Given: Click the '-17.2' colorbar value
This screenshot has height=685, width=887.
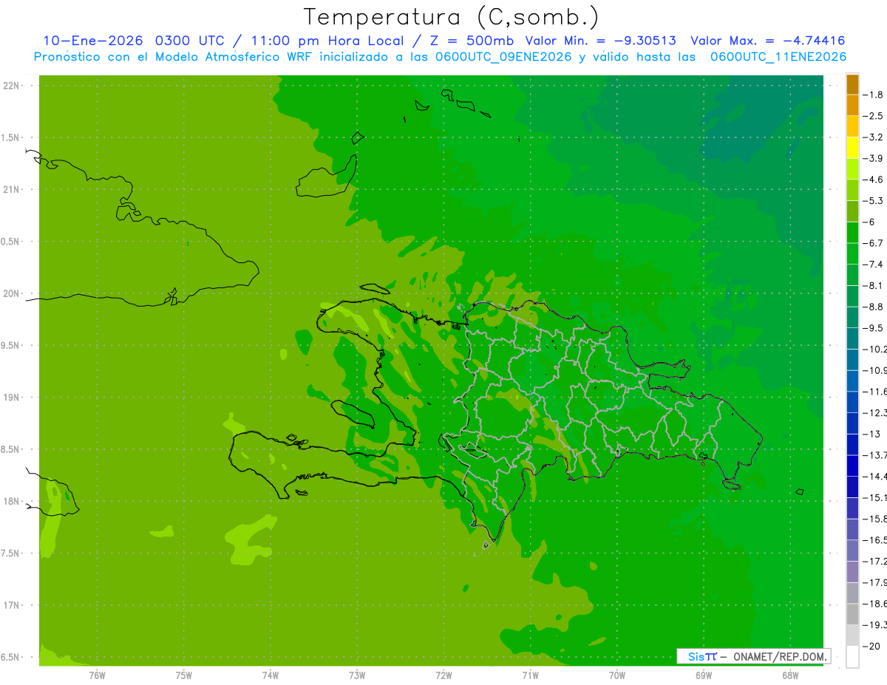Looking at the screenshot, I should tap(874, 561).
